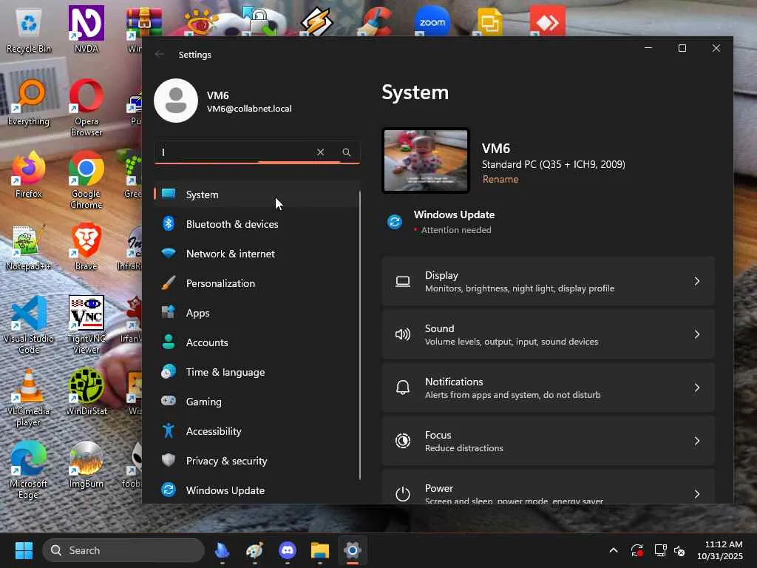Click the Rename link for VM6

click(x=500, y=179)
